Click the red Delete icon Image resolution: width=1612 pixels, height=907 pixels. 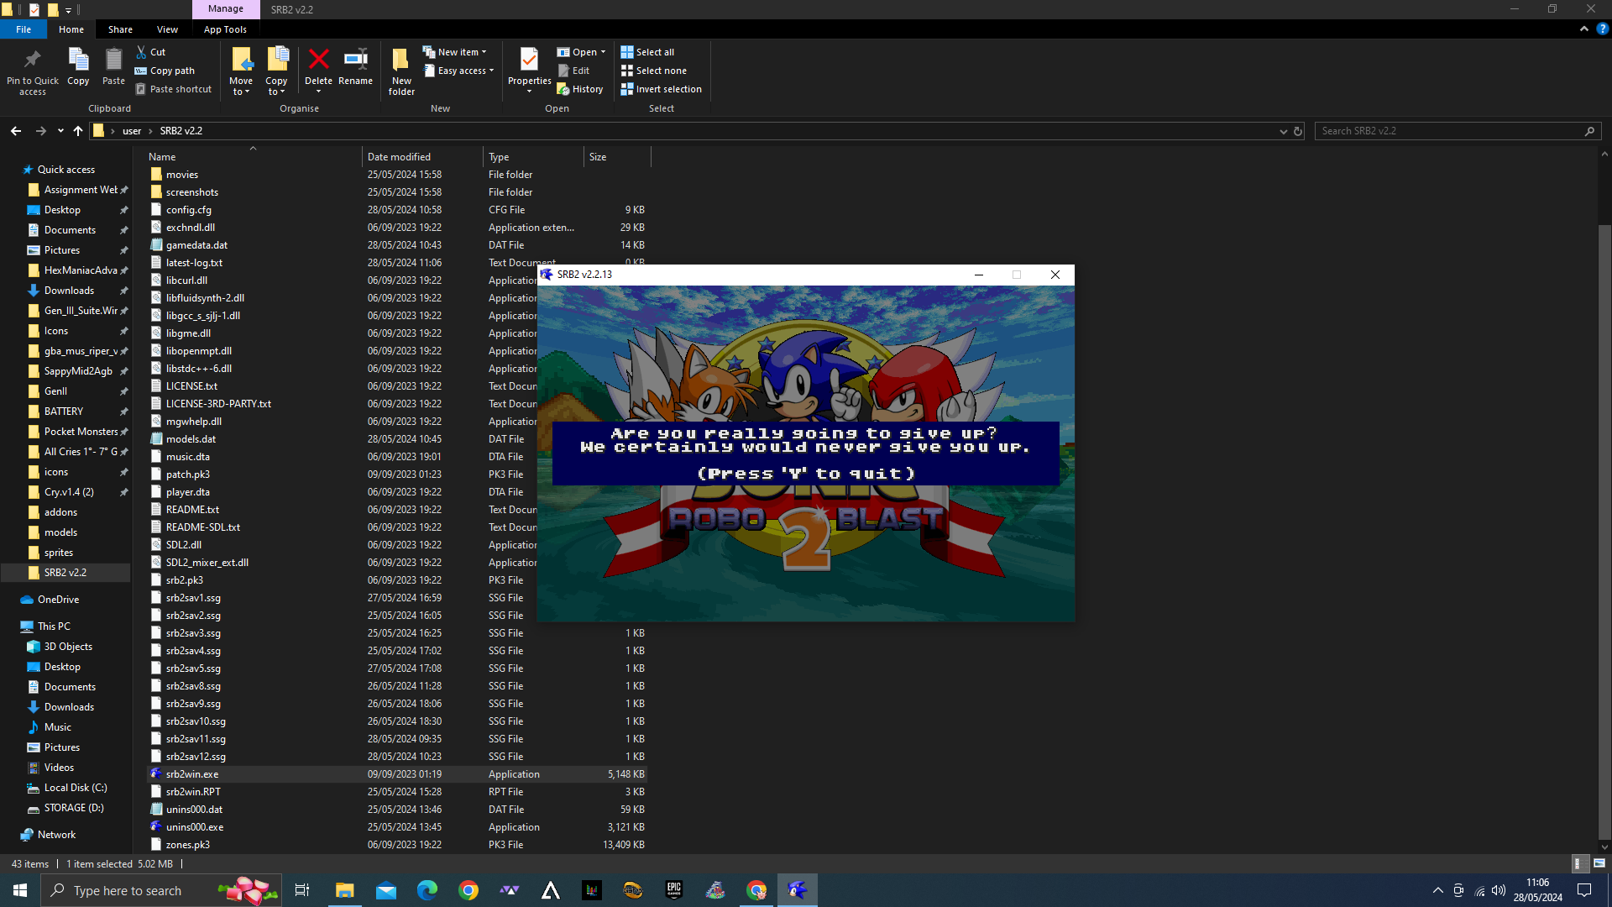pyautogui.click(x=318, y=60)
